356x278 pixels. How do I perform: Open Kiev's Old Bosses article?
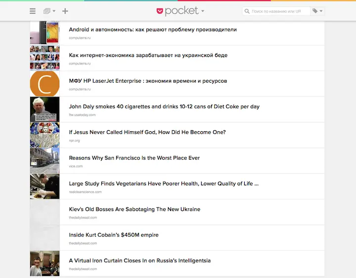(134, 209)
